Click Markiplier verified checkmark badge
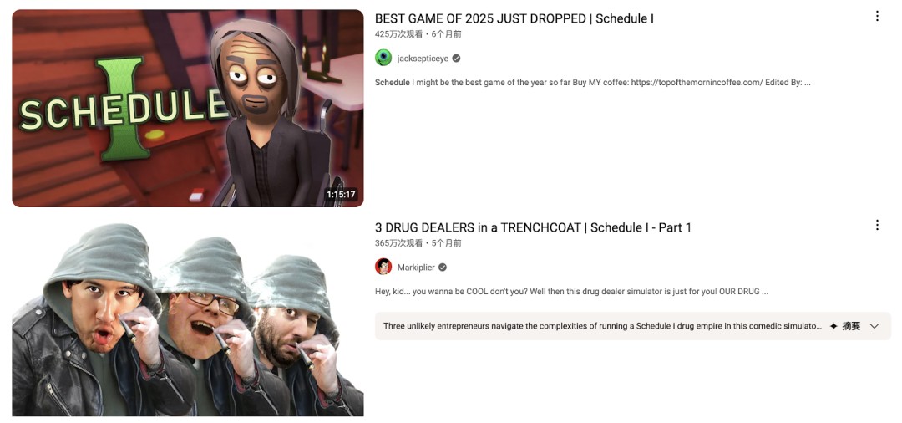Viewport: 902px width, 423px height. [x=443, y=267]
